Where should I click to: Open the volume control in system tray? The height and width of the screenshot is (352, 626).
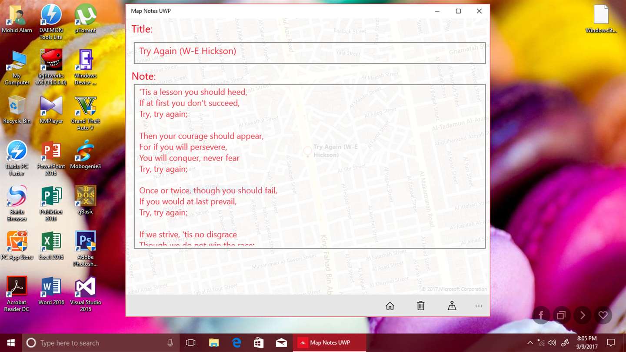[x=552, y=343]
